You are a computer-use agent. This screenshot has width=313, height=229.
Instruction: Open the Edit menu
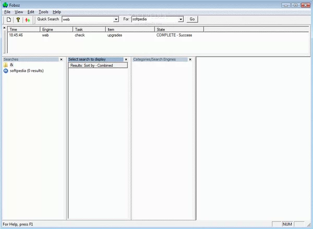pyautogui.click(x=31, y=12)
